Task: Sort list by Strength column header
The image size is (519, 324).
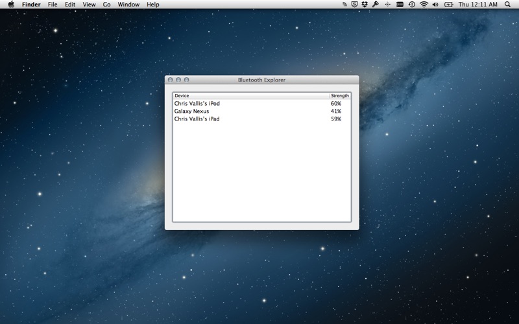Action: (x=340, y=96)
